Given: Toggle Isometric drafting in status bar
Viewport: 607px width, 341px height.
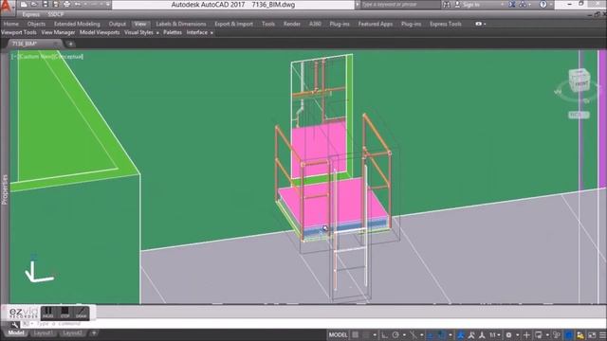Looking at the screenshot, I should (x=414, y=334).
